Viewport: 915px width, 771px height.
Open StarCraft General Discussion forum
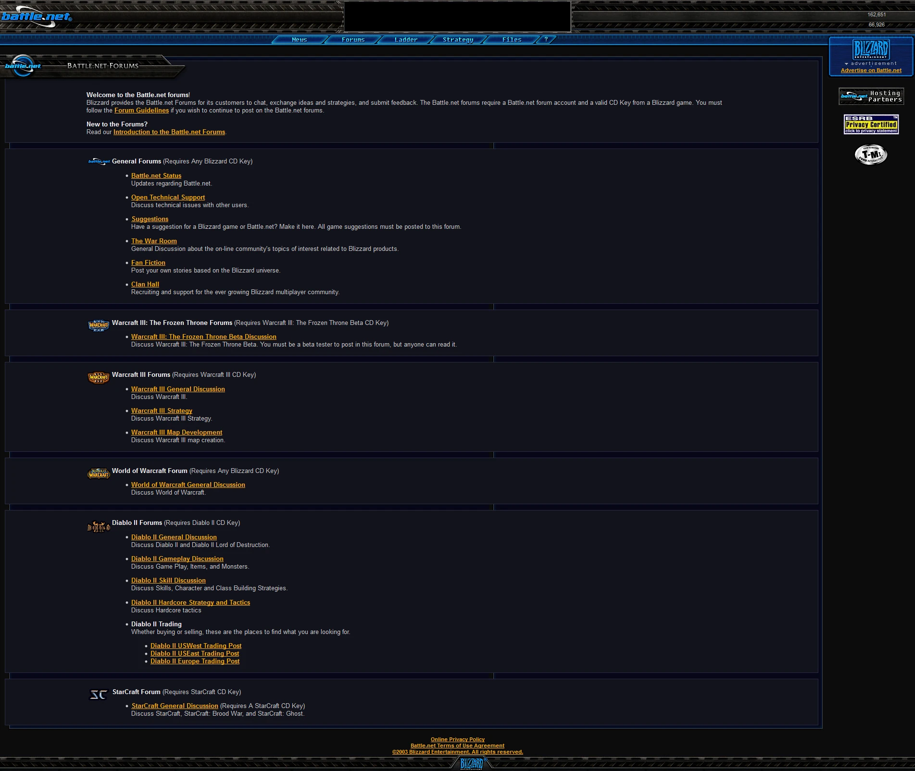[175, 706]
